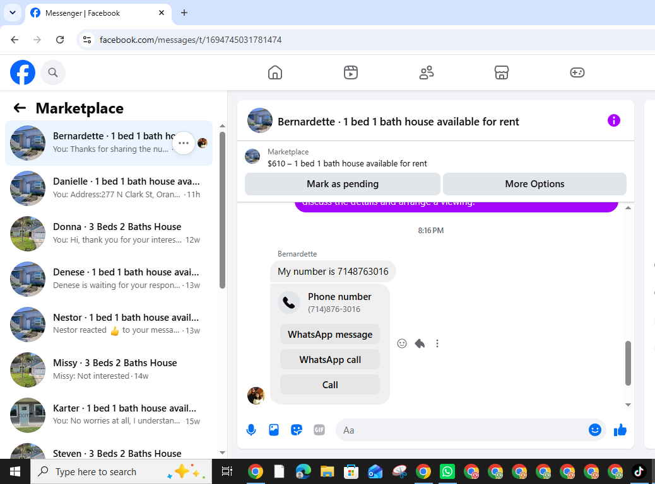Viewport: 655px width, 484px height.
Task: Open conversation information purple icon
Action: pos(613,120)
